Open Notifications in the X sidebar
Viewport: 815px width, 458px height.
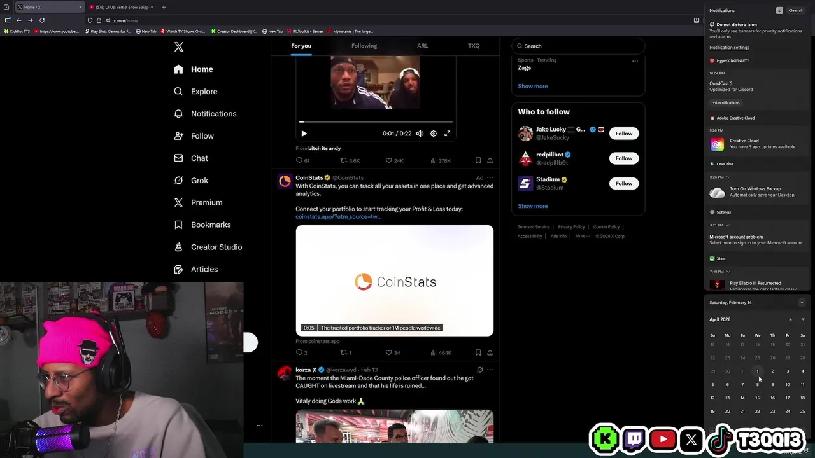205,114
